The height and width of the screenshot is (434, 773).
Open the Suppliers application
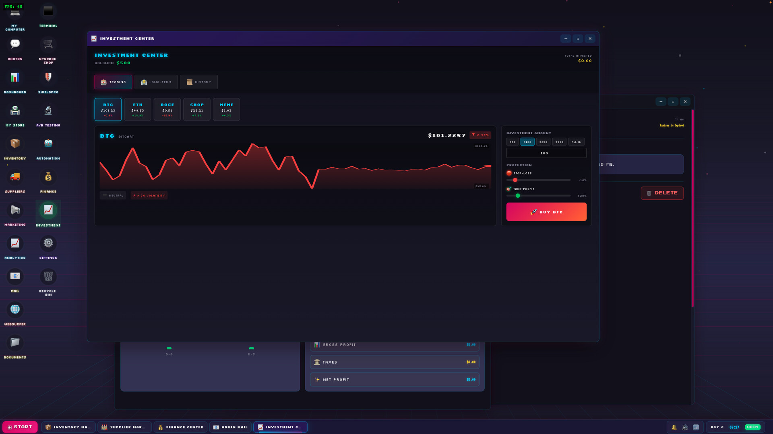tap(15, 177)
